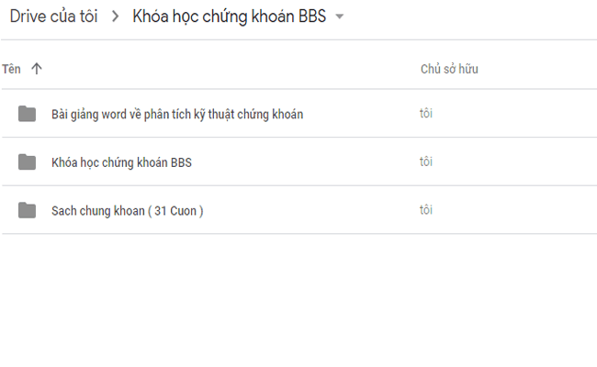The height and width of the screenshot is (367, 597).
Task: Expand the current folder dropdown arrow in breadcrumb
Action: (340, 17)
